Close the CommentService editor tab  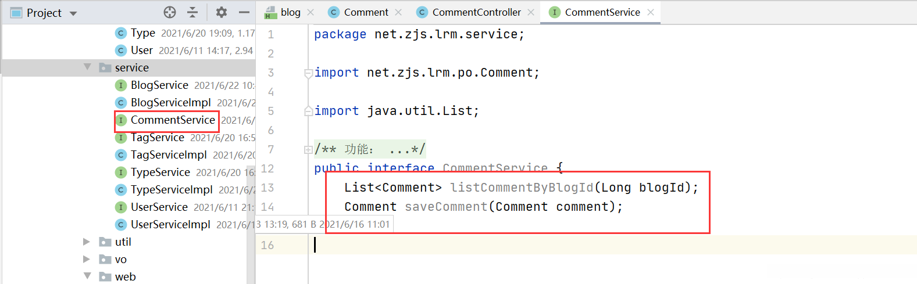coord(651,12)
